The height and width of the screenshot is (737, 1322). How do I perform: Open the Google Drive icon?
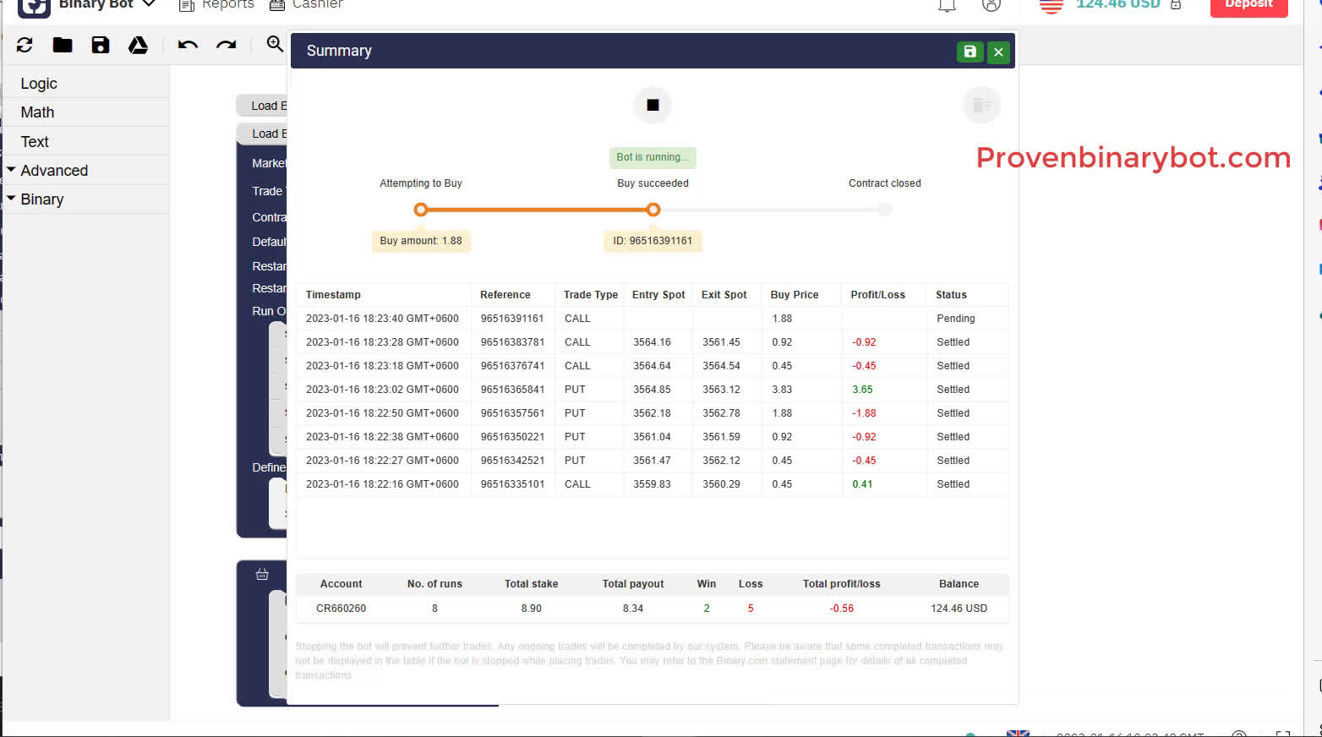point(138,46)
